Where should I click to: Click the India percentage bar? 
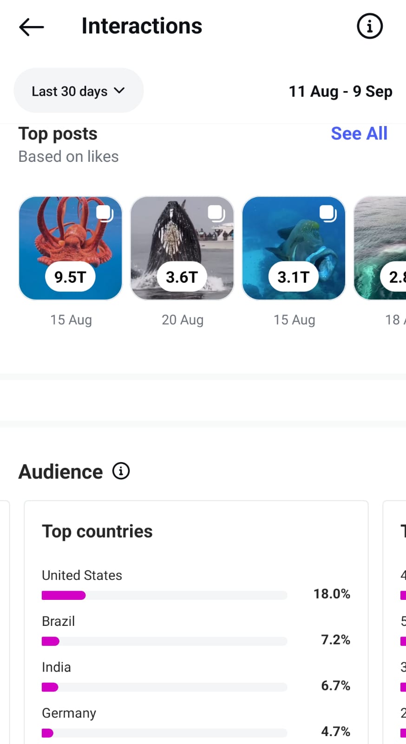(164, 687)
